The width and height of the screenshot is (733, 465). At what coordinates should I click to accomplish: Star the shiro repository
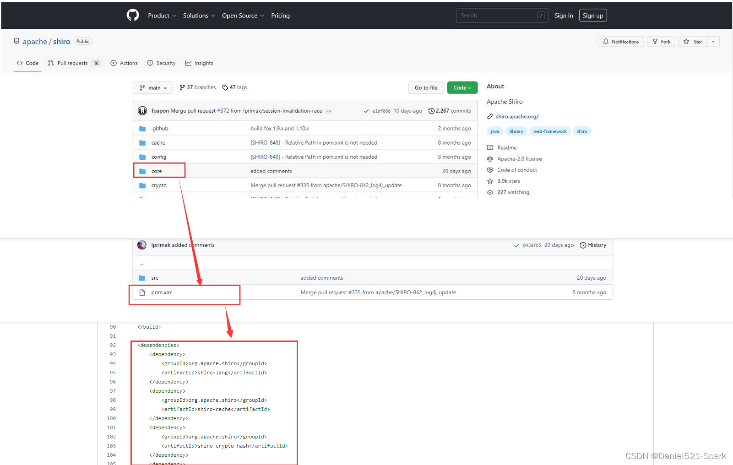coord(693,42)
